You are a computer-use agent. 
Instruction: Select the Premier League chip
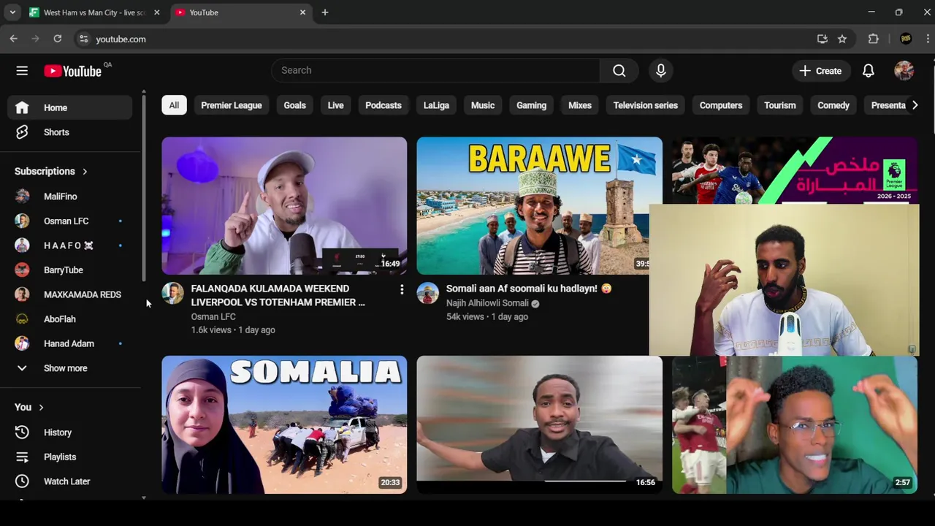pyautogui.click(x=232, y=105)
